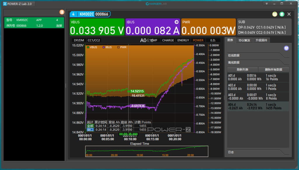The height and width of the screenshot is (170, 299).
Task: Minimize the POWER-Z Lab window
Action: pyautogui.click(x=274, y=3)
